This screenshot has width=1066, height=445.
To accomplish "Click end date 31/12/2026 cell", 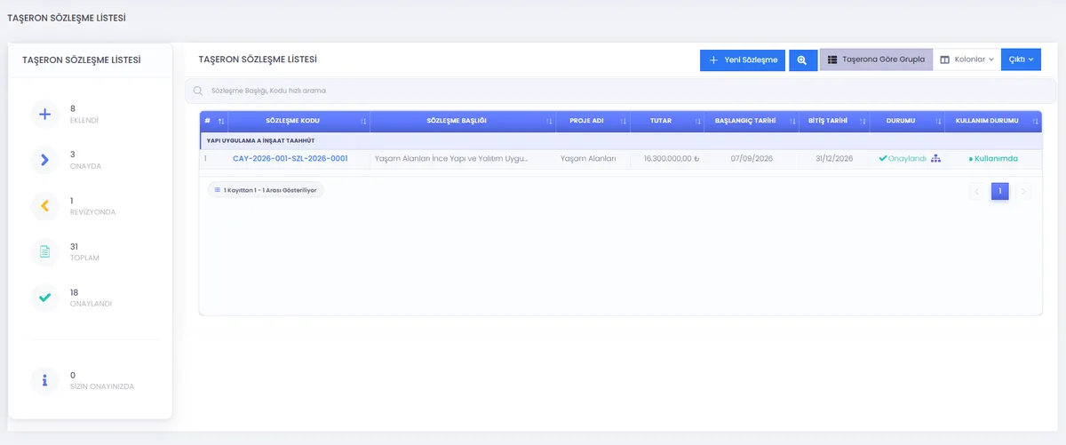I will coord(834,158).
